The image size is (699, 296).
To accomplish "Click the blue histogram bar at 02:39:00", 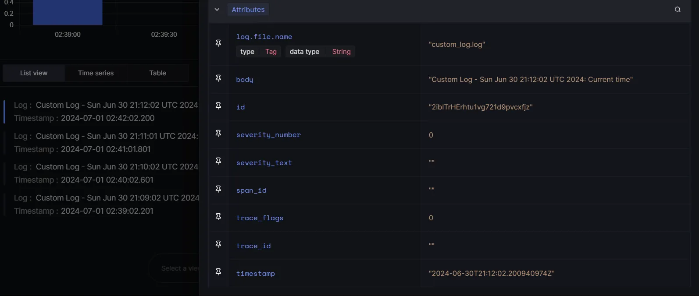I will [68, 12].
